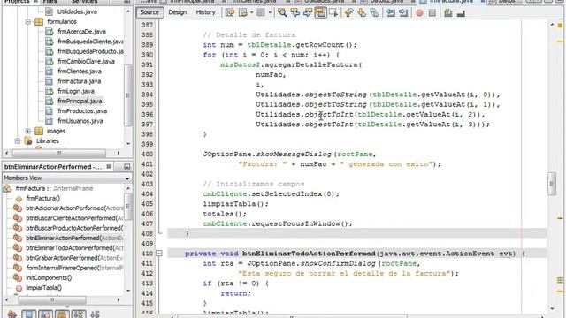Click frmFactura :: JInternalFrame root node
566x318 pixels.
[54, 188]
